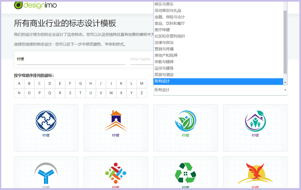Viewport: 301px width, 190px height.
Task: Select the green recycle house logo
Action: tap(185, 173)
